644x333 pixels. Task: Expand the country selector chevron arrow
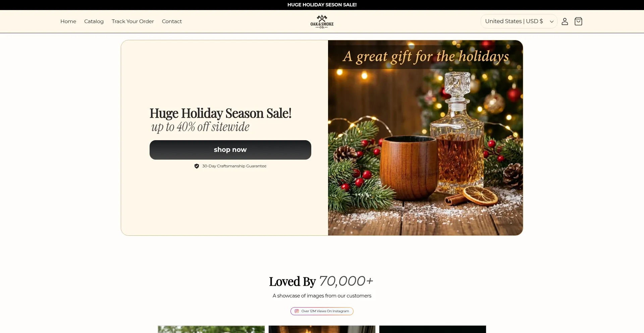click(551, 21)
